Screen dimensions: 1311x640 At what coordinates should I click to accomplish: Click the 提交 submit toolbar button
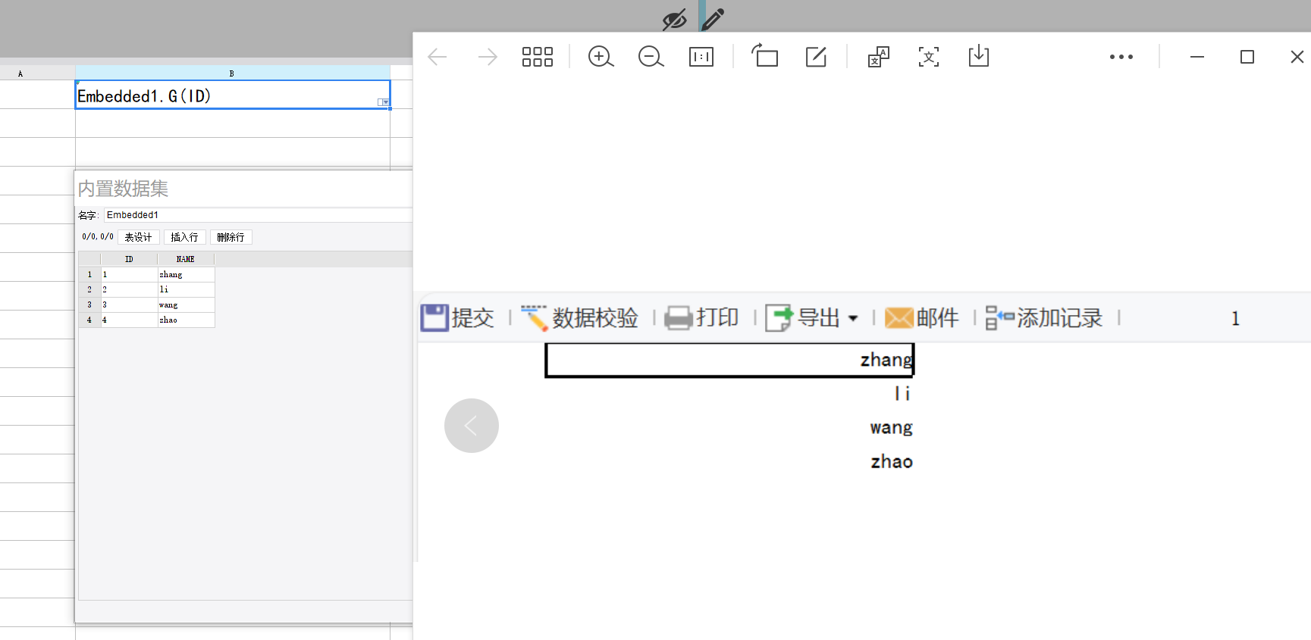click(457, 318)
